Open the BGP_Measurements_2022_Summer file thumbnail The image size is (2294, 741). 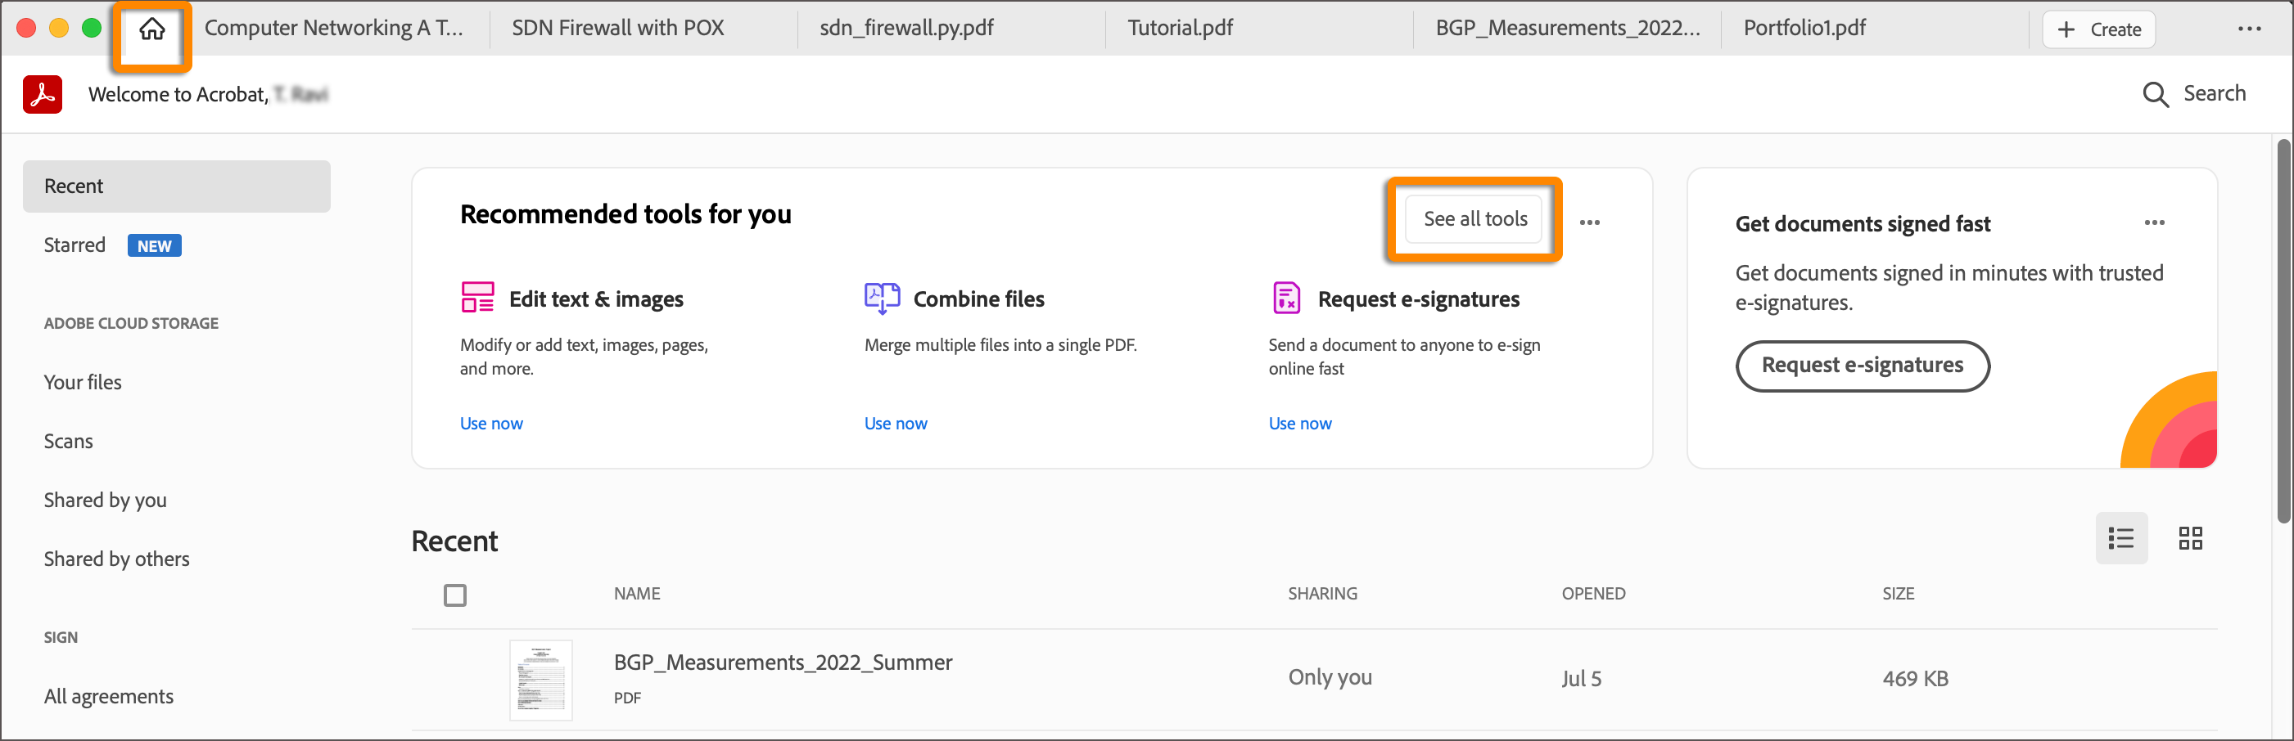click(x=540, y=680)
